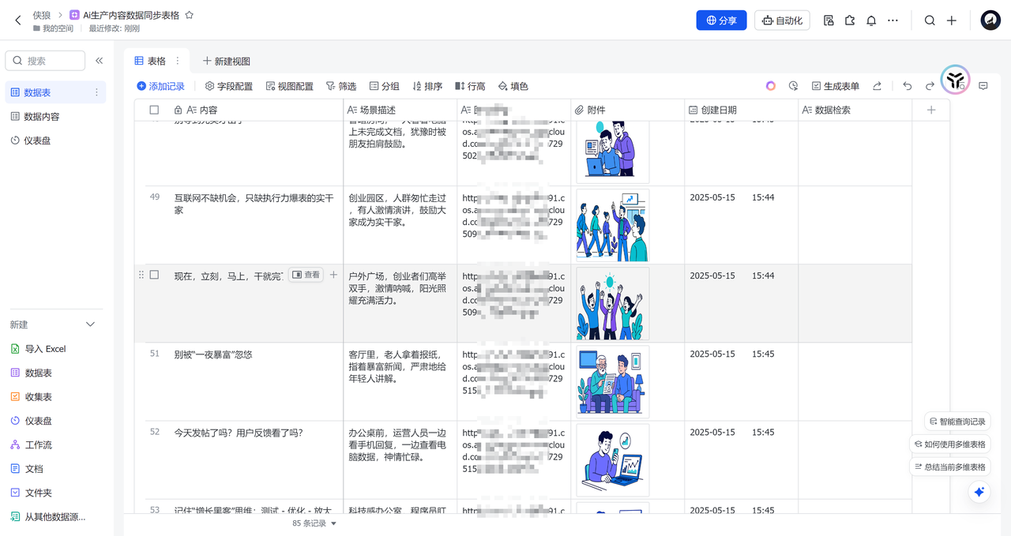
Task: Click the blue sparkle AI button
Action: click(979, 492)
